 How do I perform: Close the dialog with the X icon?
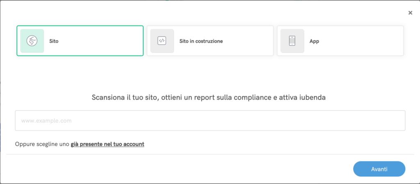(x=410, y=13)
